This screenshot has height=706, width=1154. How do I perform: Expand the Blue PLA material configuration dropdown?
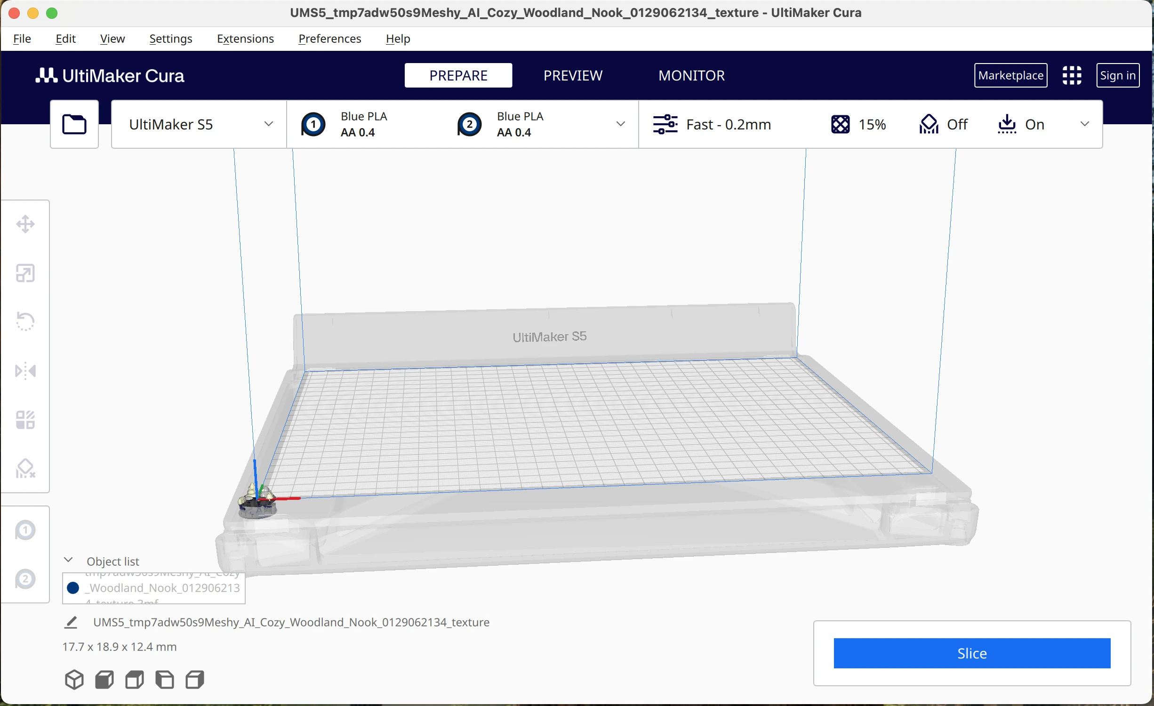[620, 124]
